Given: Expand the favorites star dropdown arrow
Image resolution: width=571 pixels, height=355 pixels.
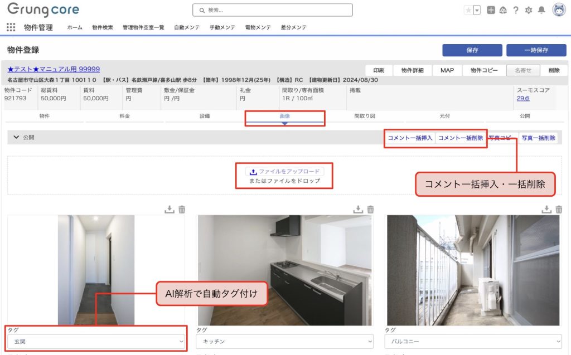Looking at the screenshot, I should click(x=477, y=10).
